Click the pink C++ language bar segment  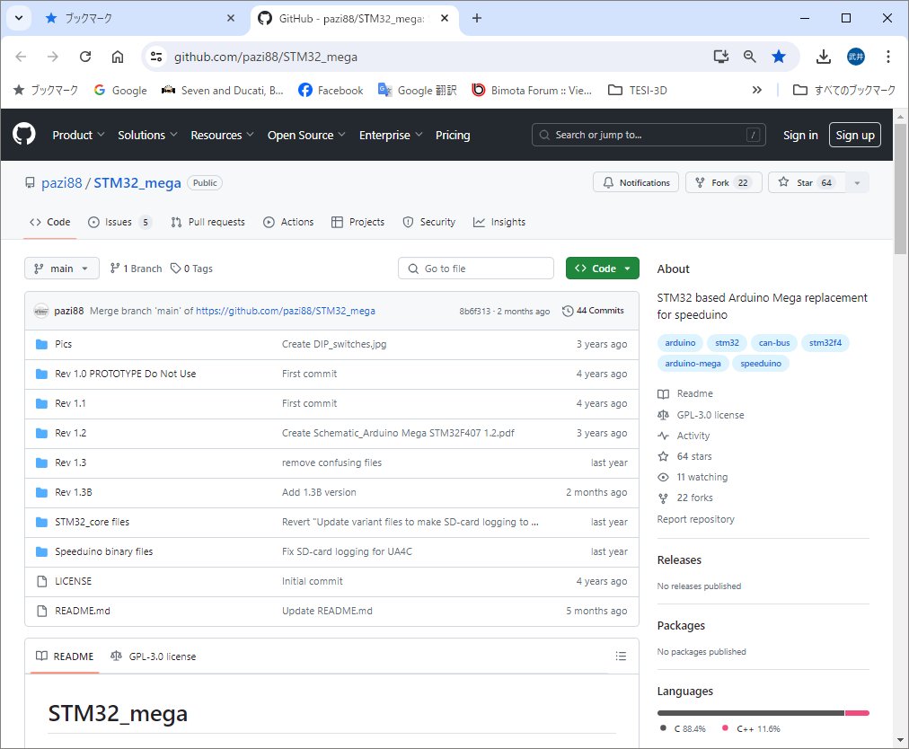(x=858, y=713)
